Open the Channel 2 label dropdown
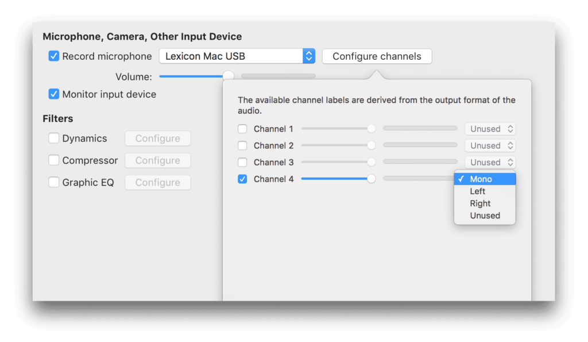588x342 pixels. (x=490, y=145)
